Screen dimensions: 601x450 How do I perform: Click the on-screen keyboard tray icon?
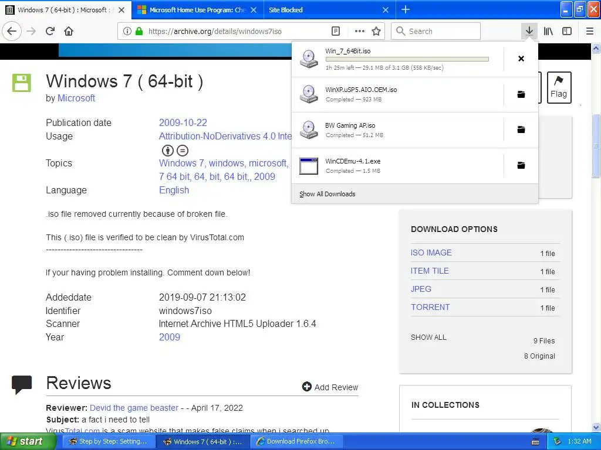coord(535,442)
